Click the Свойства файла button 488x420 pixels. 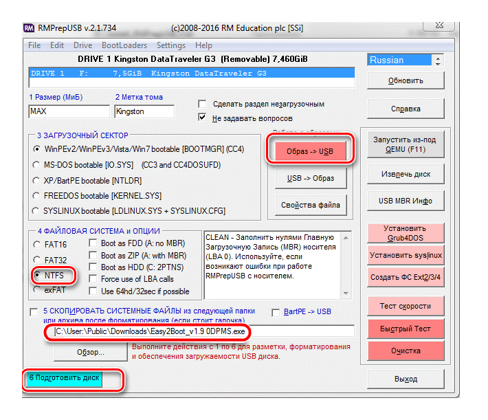[x=311, y=205]
